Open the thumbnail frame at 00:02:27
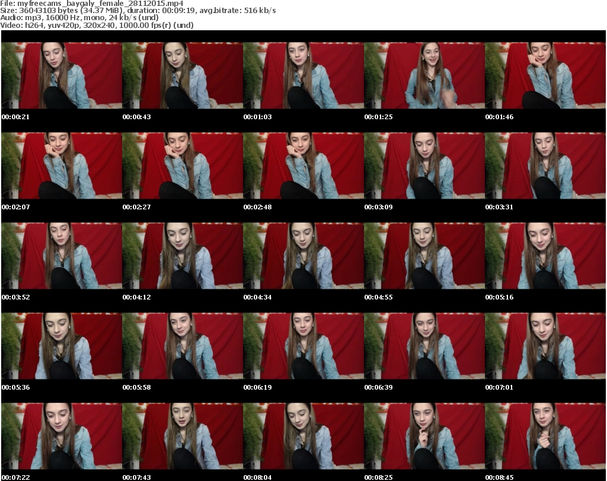Screen dimensions: 607x481 (x=183, y=165)
